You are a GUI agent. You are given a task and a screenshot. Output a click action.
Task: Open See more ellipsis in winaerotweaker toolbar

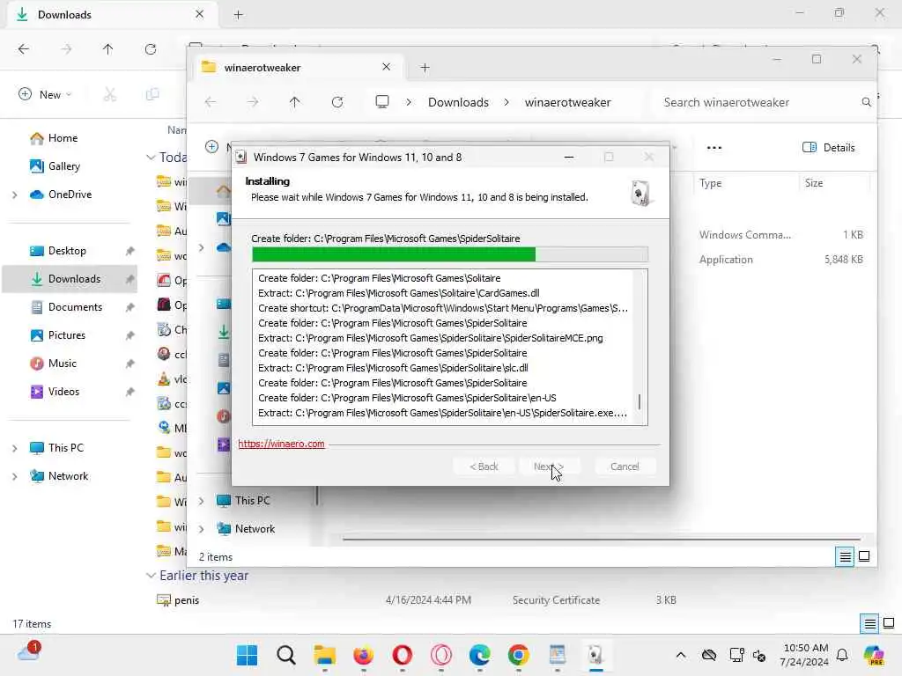tap(713, 148)
